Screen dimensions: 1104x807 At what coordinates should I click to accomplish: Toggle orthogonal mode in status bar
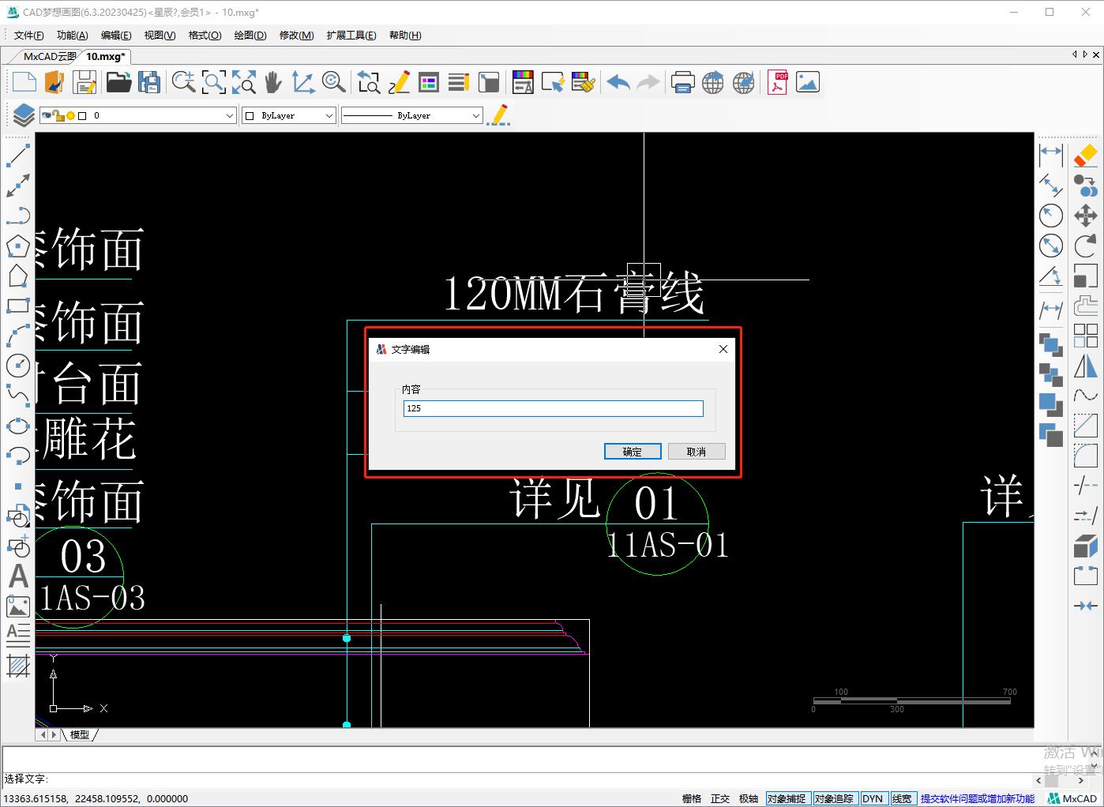pyautogui.click(x=719, y=798)
